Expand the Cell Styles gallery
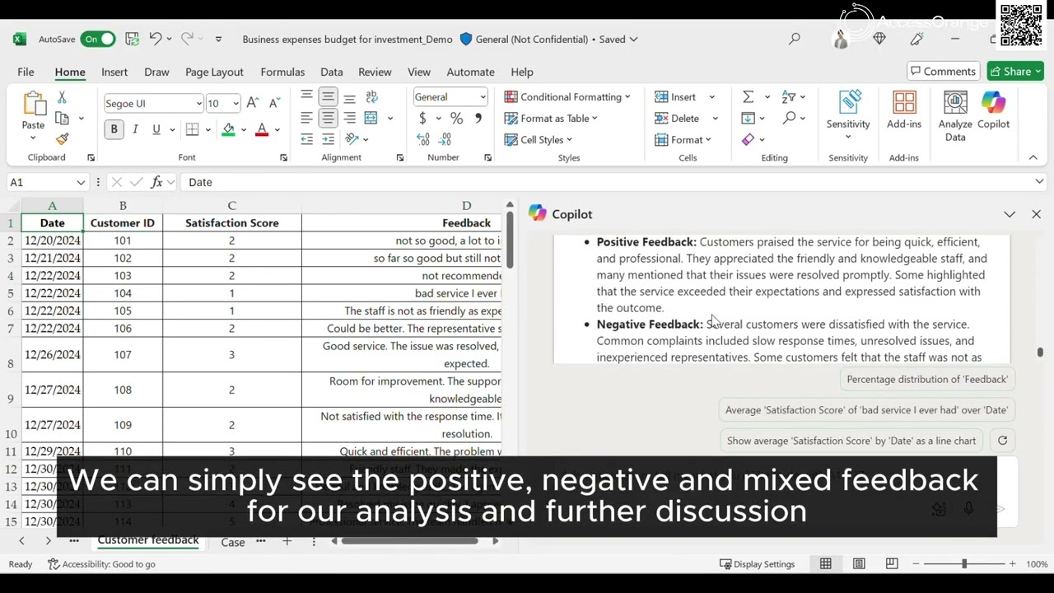1054x593 pixels. coord(538,140)
